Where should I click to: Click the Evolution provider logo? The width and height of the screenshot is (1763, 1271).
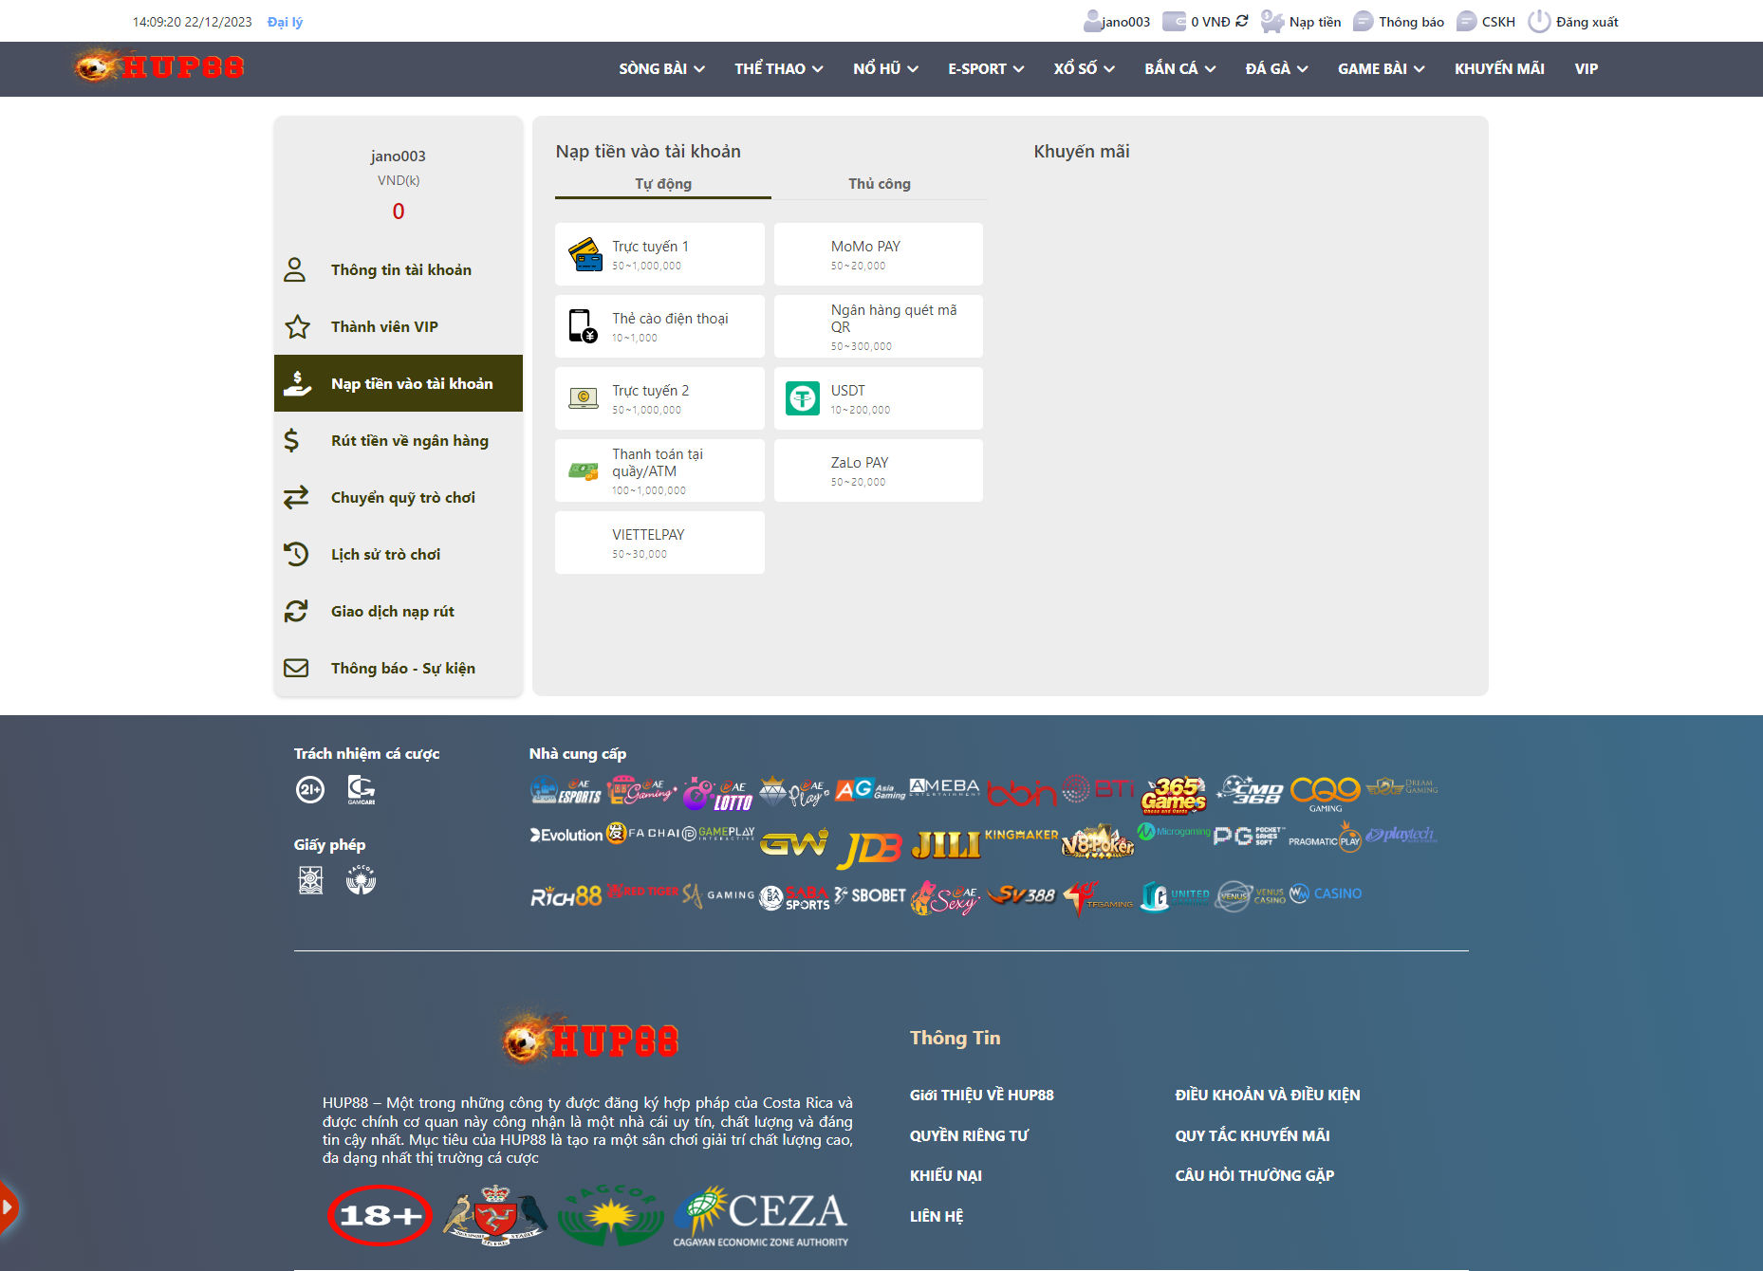pos(566,835)
